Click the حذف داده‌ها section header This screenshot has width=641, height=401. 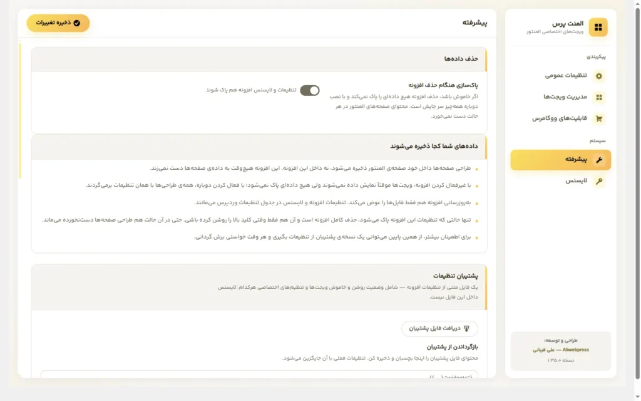[x=259, y=60]
